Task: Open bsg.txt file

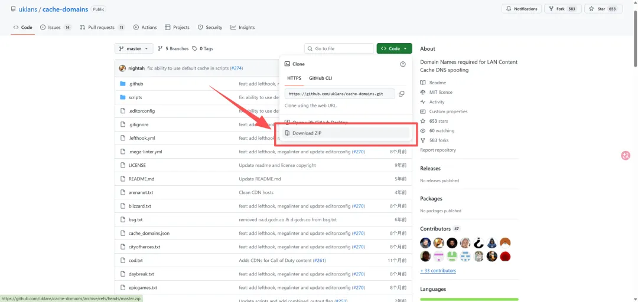Action: (x=135, y=219)
